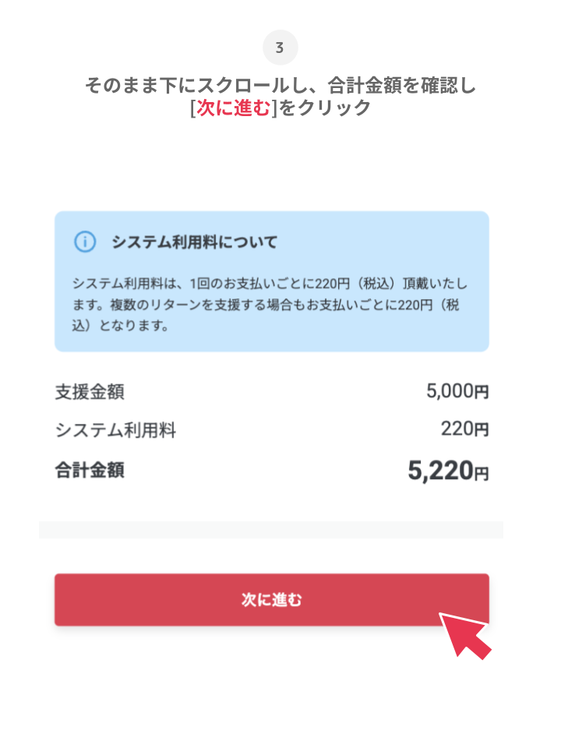The image size is (561, 748).
Task: Select the 支援金額 label
Action: click(x=90, y=392)
